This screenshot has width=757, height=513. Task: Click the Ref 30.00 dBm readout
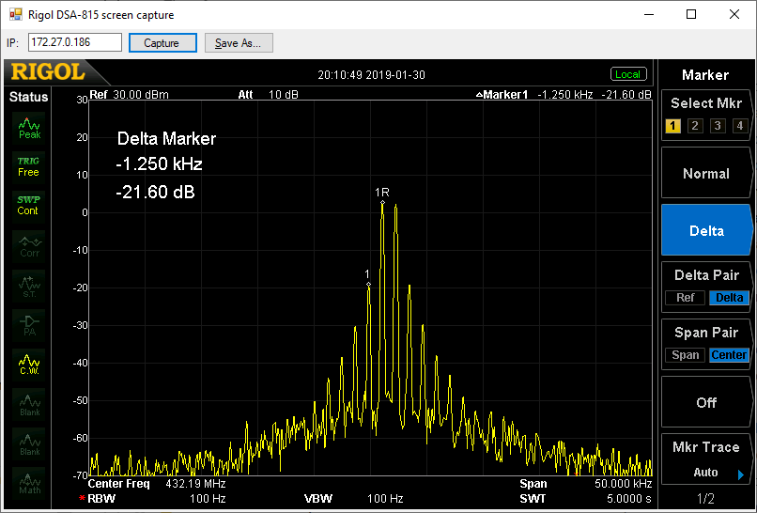(129, 95)
